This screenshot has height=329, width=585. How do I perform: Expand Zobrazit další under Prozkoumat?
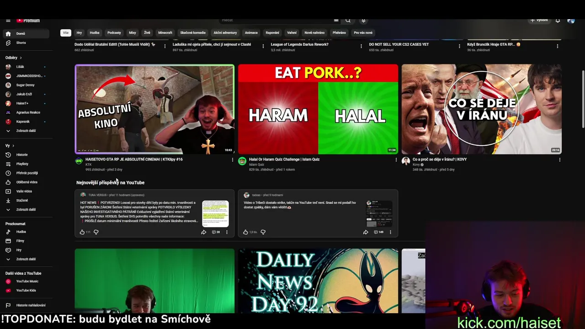point(26,259)
